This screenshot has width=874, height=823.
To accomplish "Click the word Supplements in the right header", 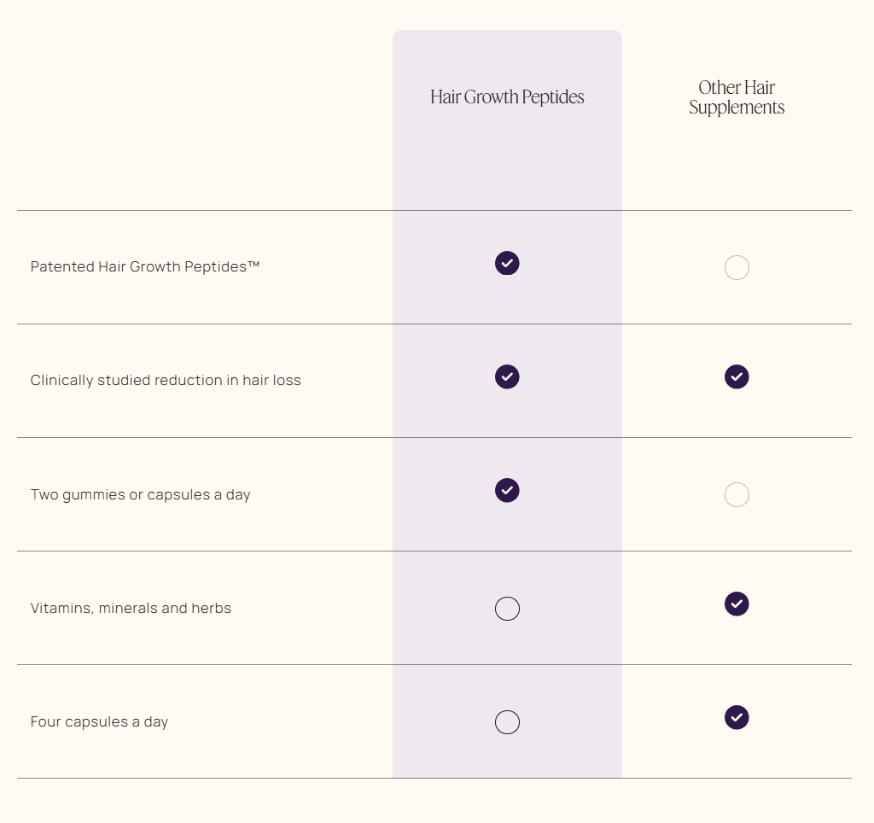I will click(737, 108).
